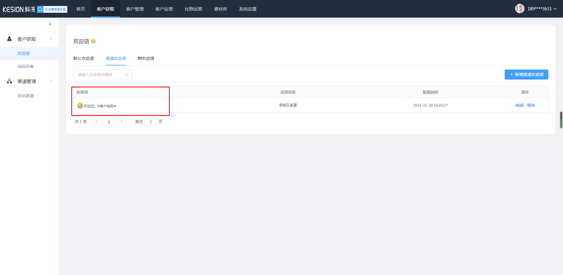Click the KESION logo

tap(19, 9)
